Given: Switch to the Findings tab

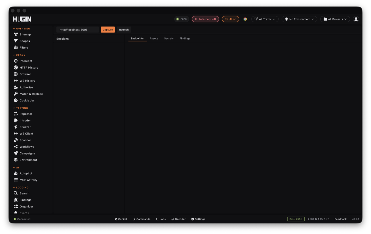Looking at the screenshot, I should (185, 38).
